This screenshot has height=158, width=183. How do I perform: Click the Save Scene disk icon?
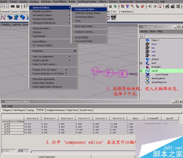click(x=18, y=6)
